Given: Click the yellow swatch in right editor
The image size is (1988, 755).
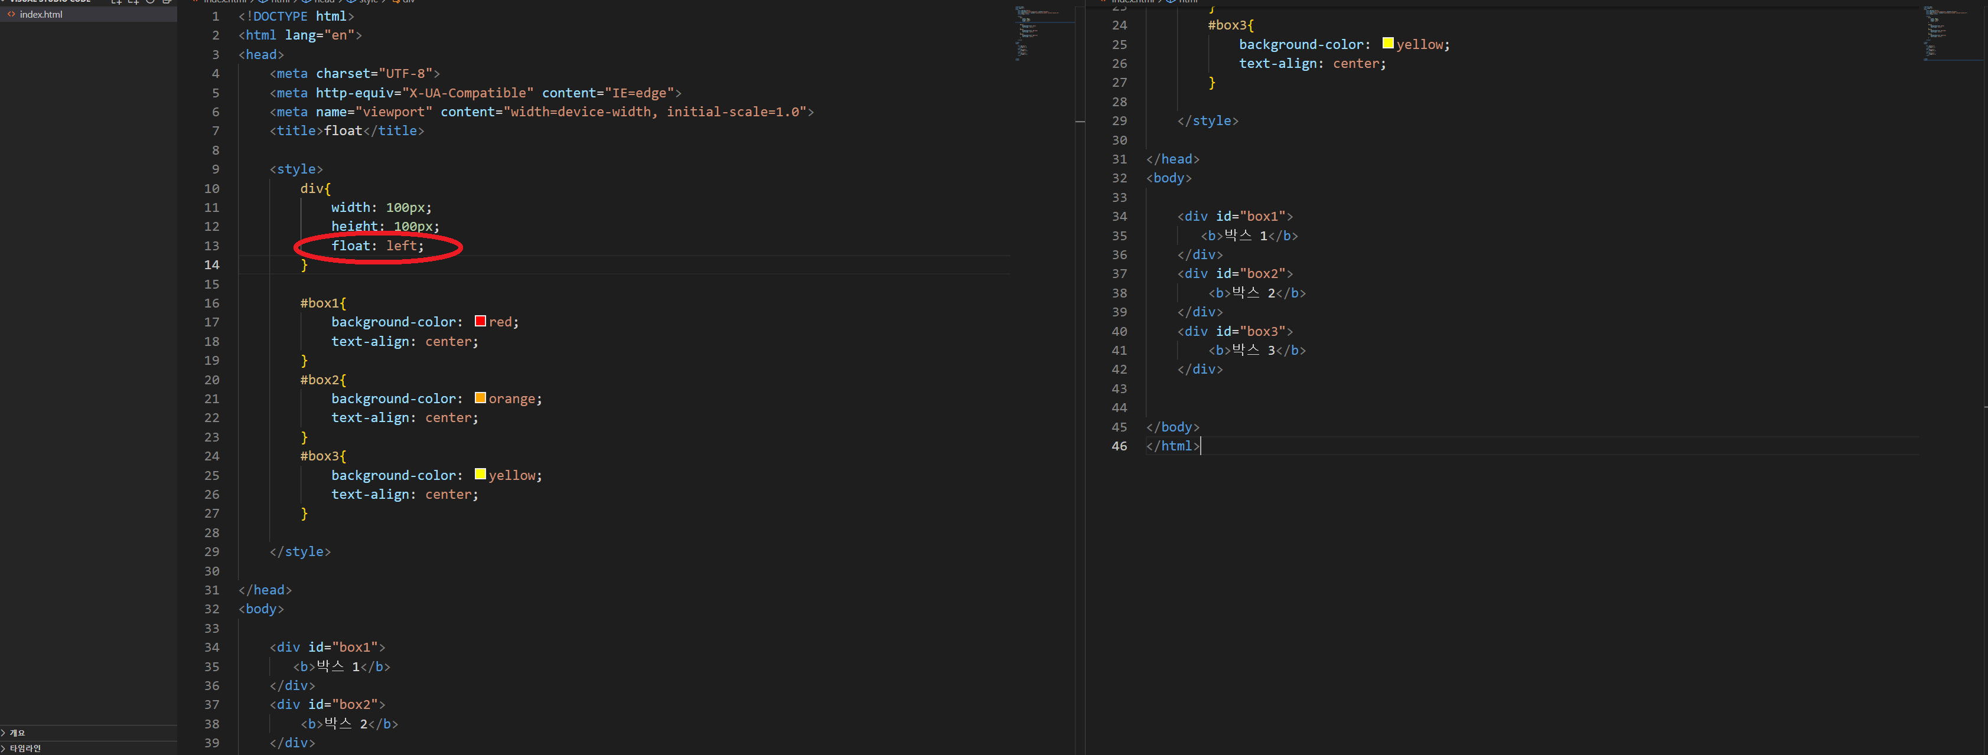Looking at the screenshot, I should (1387, 43).
